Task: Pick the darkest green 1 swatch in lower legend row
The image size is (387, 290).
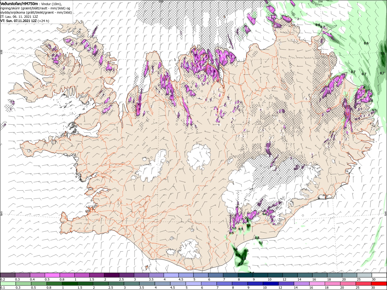Action: coord(70,284)
